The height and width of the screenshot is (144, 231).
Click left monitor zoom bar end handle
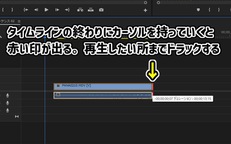(146, 3)
